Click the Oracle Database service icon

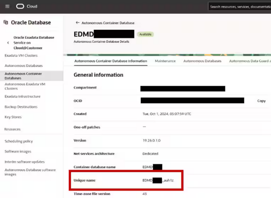coord(6,22)
